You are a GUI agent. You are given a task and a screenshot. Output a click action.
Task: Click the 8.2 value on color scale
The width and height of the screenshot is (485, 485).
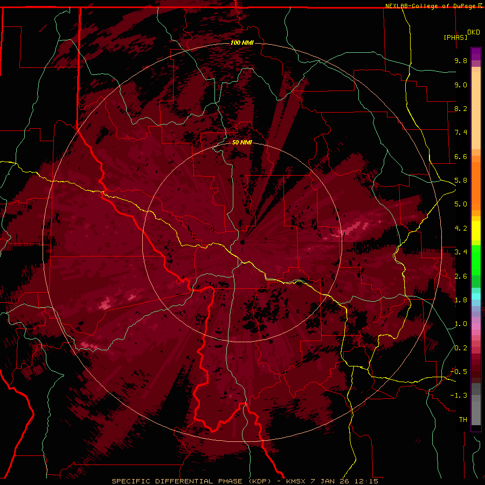461,108
